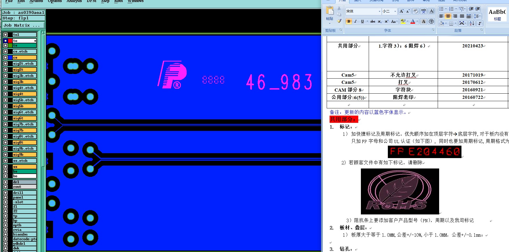Open the font color dropdown arrow
The width and height of the screenshot is (509, 252).
417,21
